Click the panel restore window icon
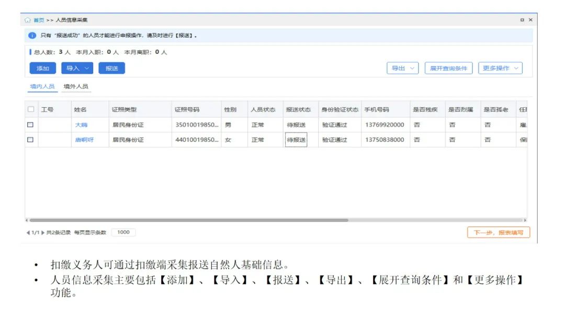Screen dimensions: 565x318 [x=522, y=20]
